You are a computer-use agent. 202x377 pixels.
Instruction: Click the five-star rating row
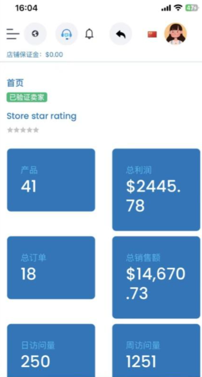[x=23, y=130]
